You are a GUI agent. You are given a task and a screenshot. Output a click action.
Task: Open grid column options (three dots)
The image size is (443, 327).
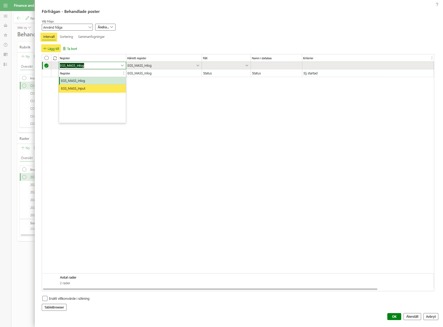click(432, 58)
